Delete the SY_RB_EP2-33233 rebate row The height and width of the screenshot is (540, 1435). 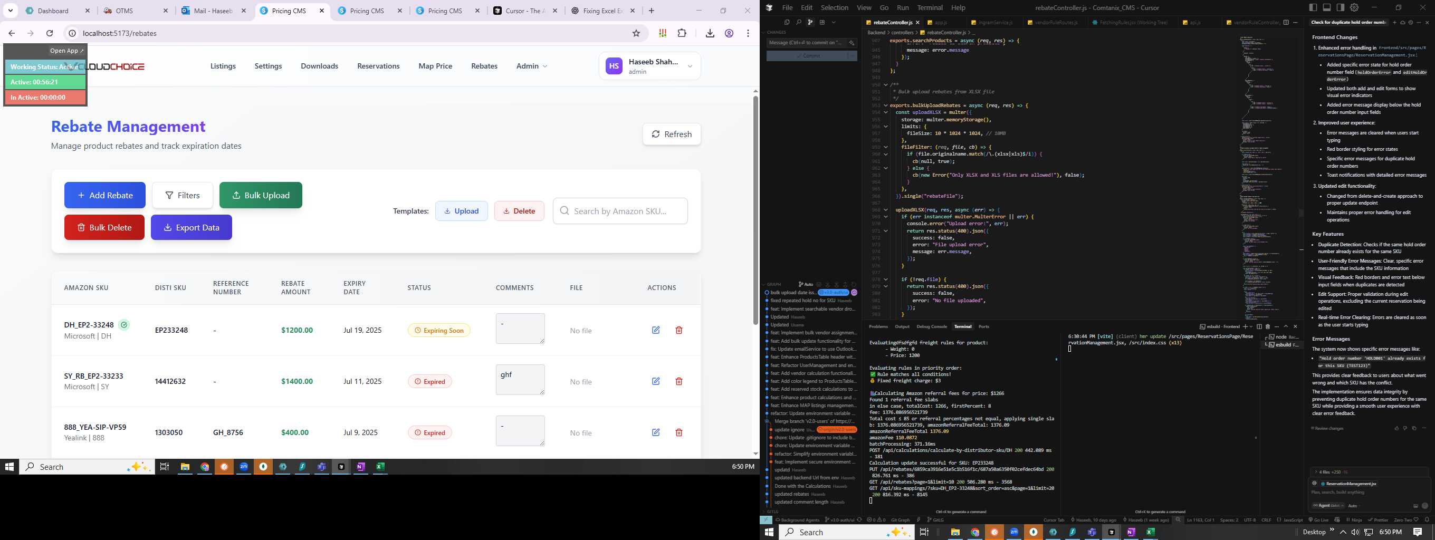[x=678, y=381]
